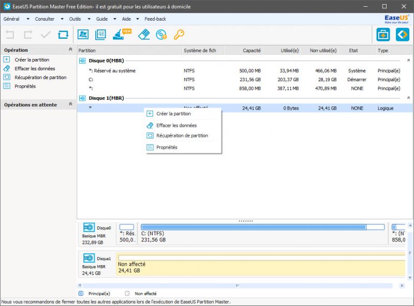Screen dimensions: 414x306
Task: Click the bootable disc creation icon
Action: pyautogui.click(x=160, y=35)
